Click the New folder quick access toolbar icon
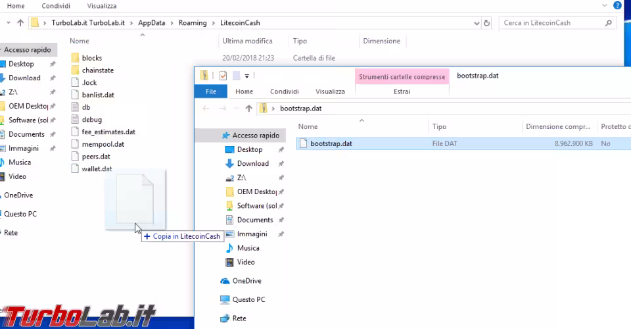The height and width of the screenshot is (329, 631). tap(236, 76)
